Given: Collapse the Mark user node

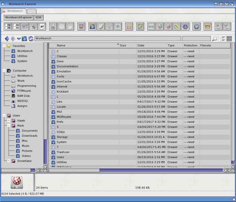Looking at the screenshot, I should point(9,126).
